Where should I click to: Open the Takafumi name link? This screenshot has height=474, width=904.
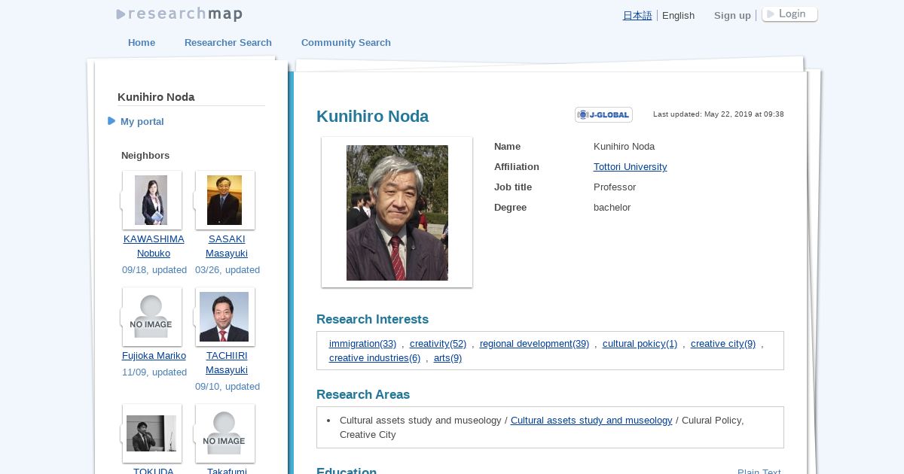227,471
